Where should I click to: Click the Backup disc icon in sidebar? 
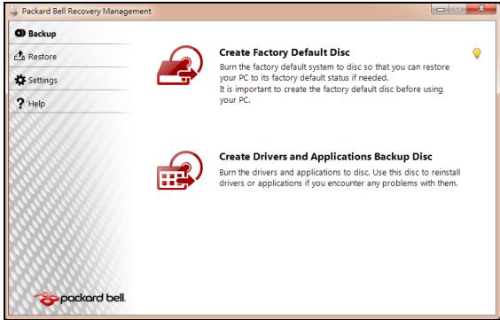click(x=20, y=33)
